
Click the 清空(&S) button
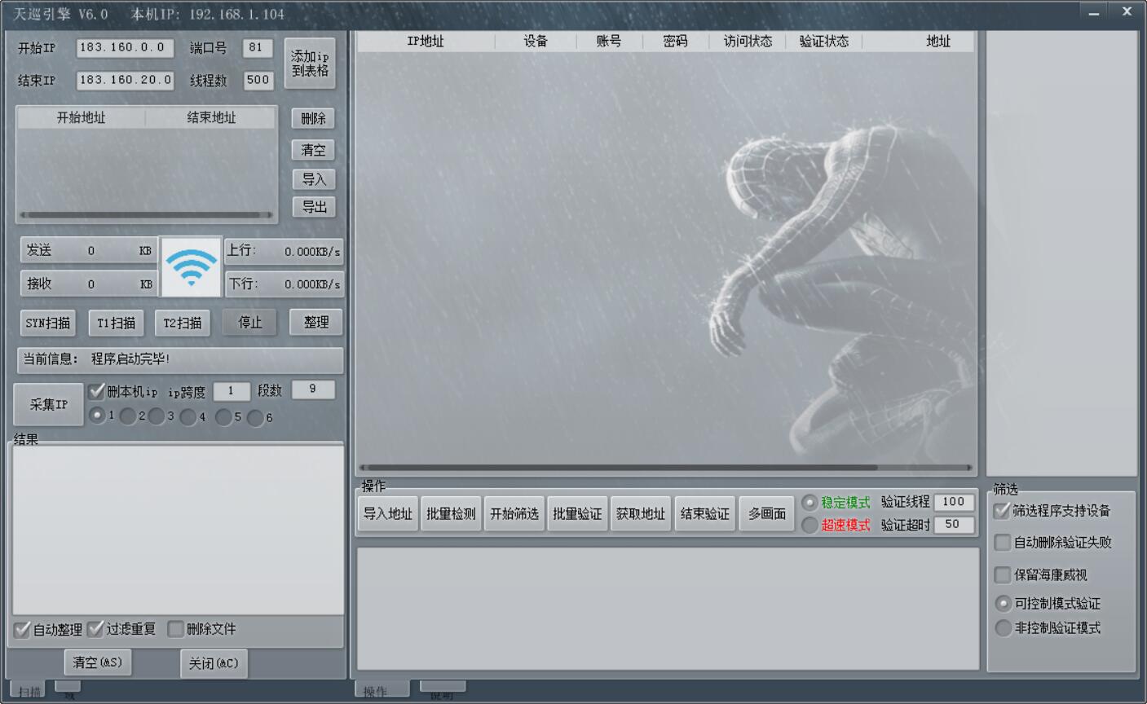(98, 662)
